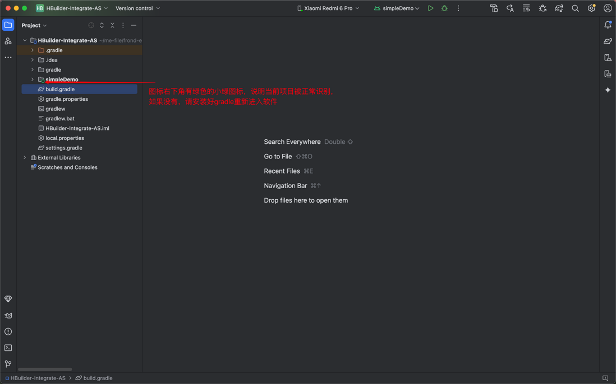
Task: Hide the Project panel
Action: coord(134,25)
